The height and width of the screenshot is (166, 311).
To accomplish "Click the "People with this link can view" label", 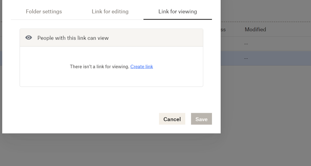I will pyautogui.click(x=73, y=38).
